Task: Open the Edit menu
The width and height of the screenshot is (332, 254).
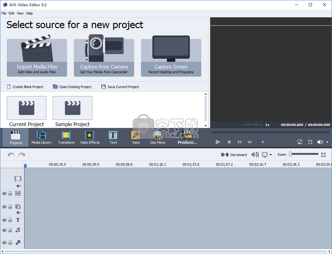Action: click(x=11, y=13)
